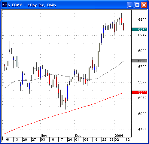
Task: Click the 5000 price axis label
Action: (x=142, y=114)
